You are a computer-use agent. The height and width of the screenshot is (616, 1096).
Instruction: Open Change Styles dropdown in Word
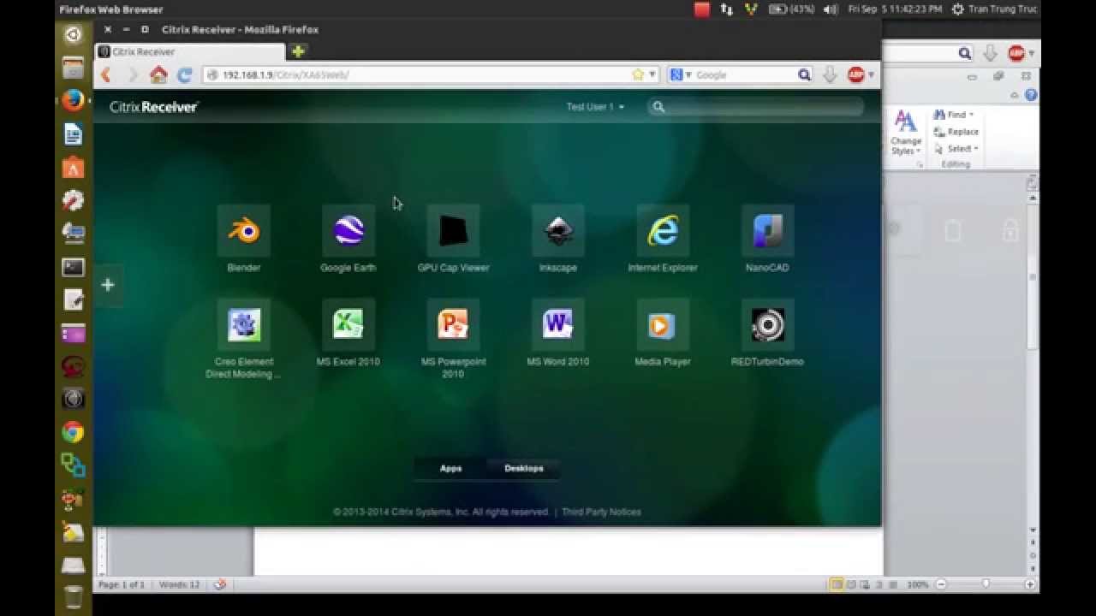[906, 133]
